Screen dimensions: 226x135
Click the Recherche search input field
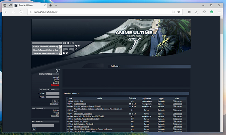[43, 126]
